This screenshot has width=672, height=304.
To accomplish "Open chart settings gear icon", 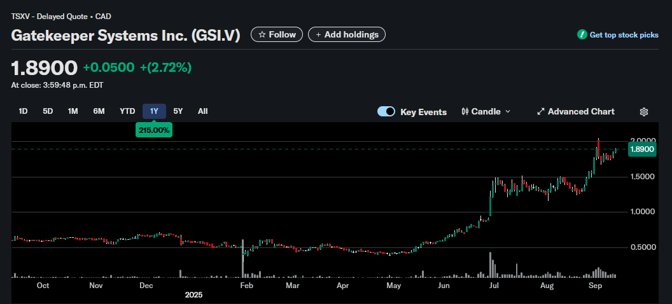I will click(x=644, y=112).
